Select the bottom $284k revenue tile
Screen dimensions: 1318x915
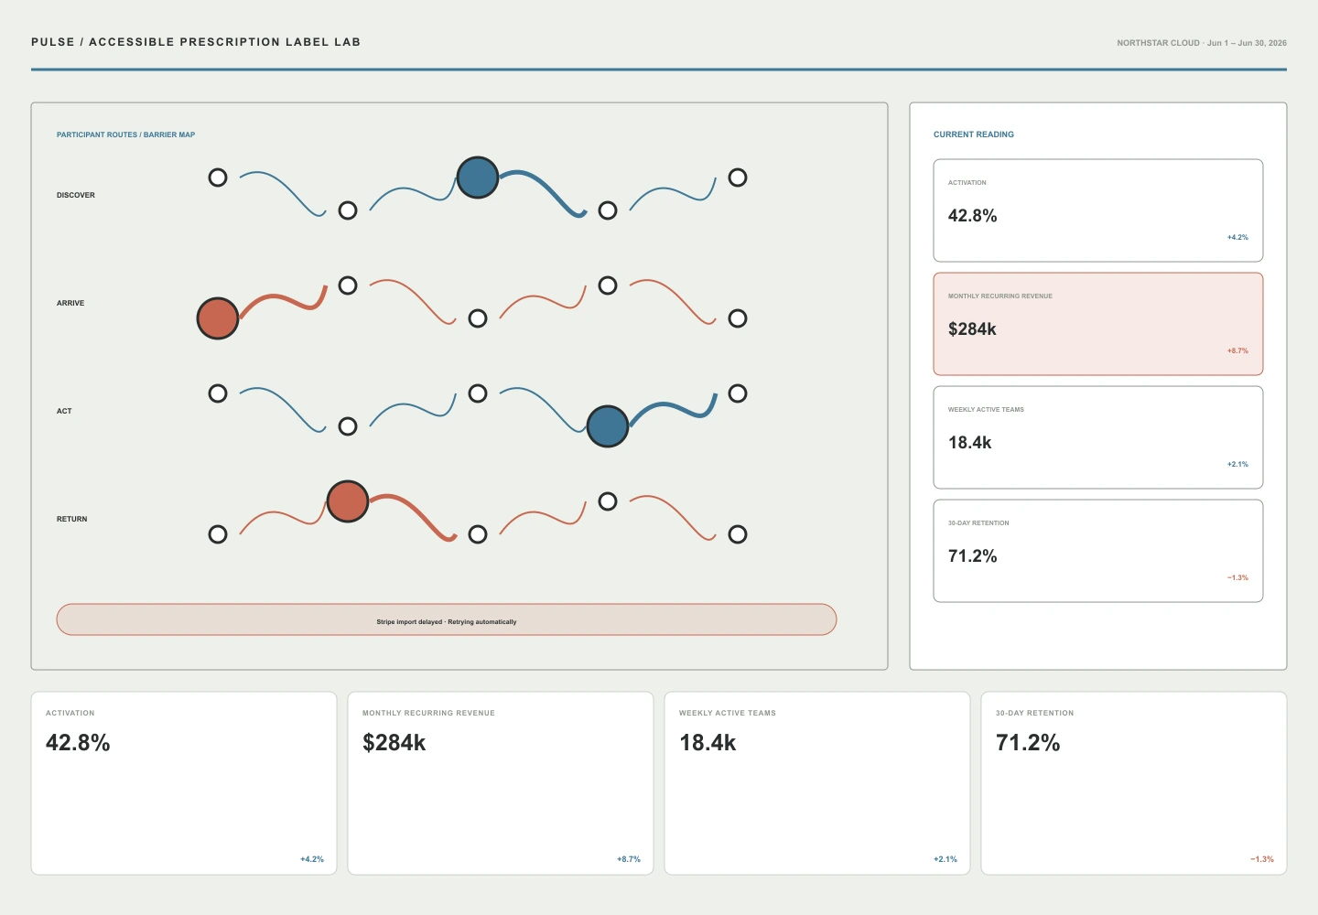click(501, 783)
